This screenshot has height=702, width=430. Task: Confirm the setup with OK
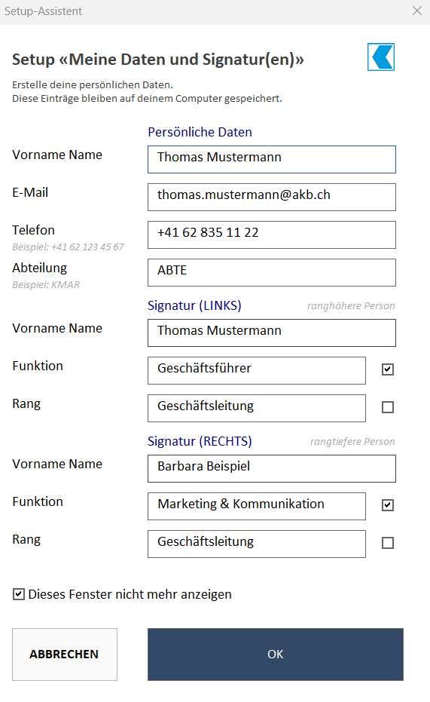coord(276,654)
